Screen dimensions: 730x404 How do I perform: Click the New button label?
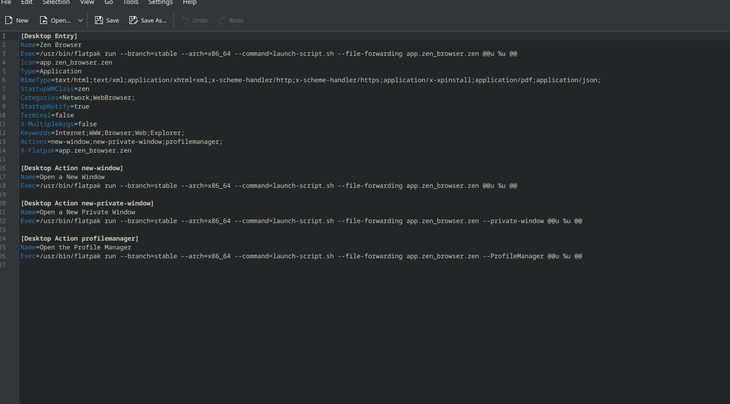(23, 21)
